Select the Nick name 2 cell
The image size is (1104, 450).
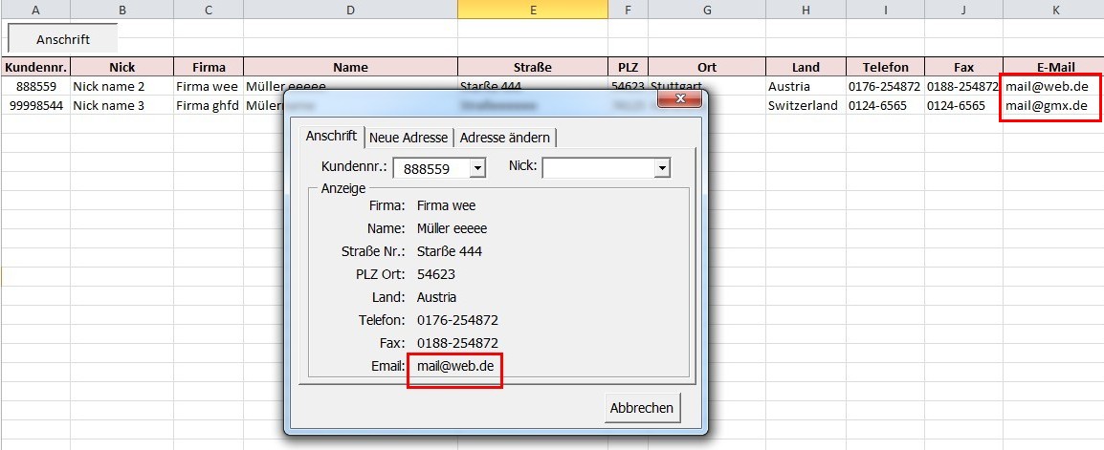coord(121,87)
